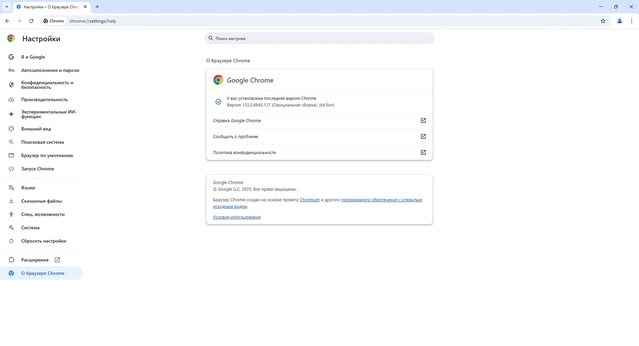Click the reset settings circular icon
The image size is (639, 346).
[11, 241]
